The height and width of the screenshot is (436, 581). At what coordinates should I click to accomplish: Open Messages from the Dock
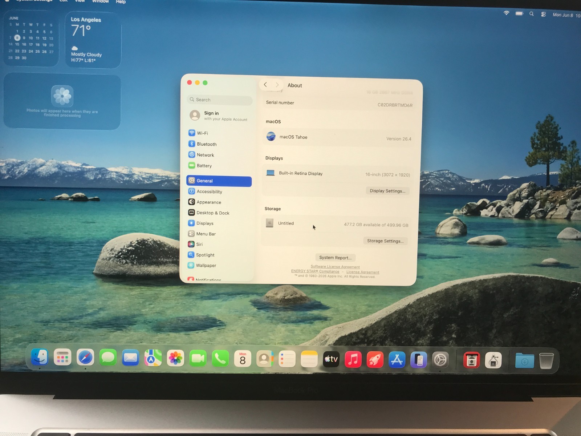pos(108,358)
